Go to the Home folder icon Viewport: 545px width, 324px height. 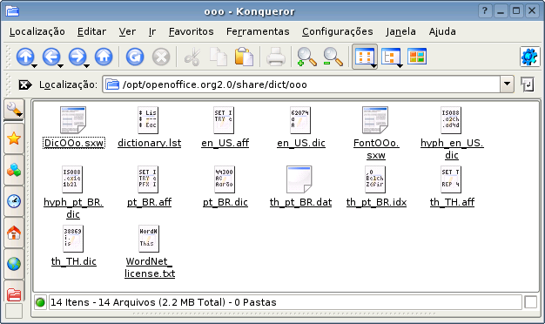click(x=104, y=57)
